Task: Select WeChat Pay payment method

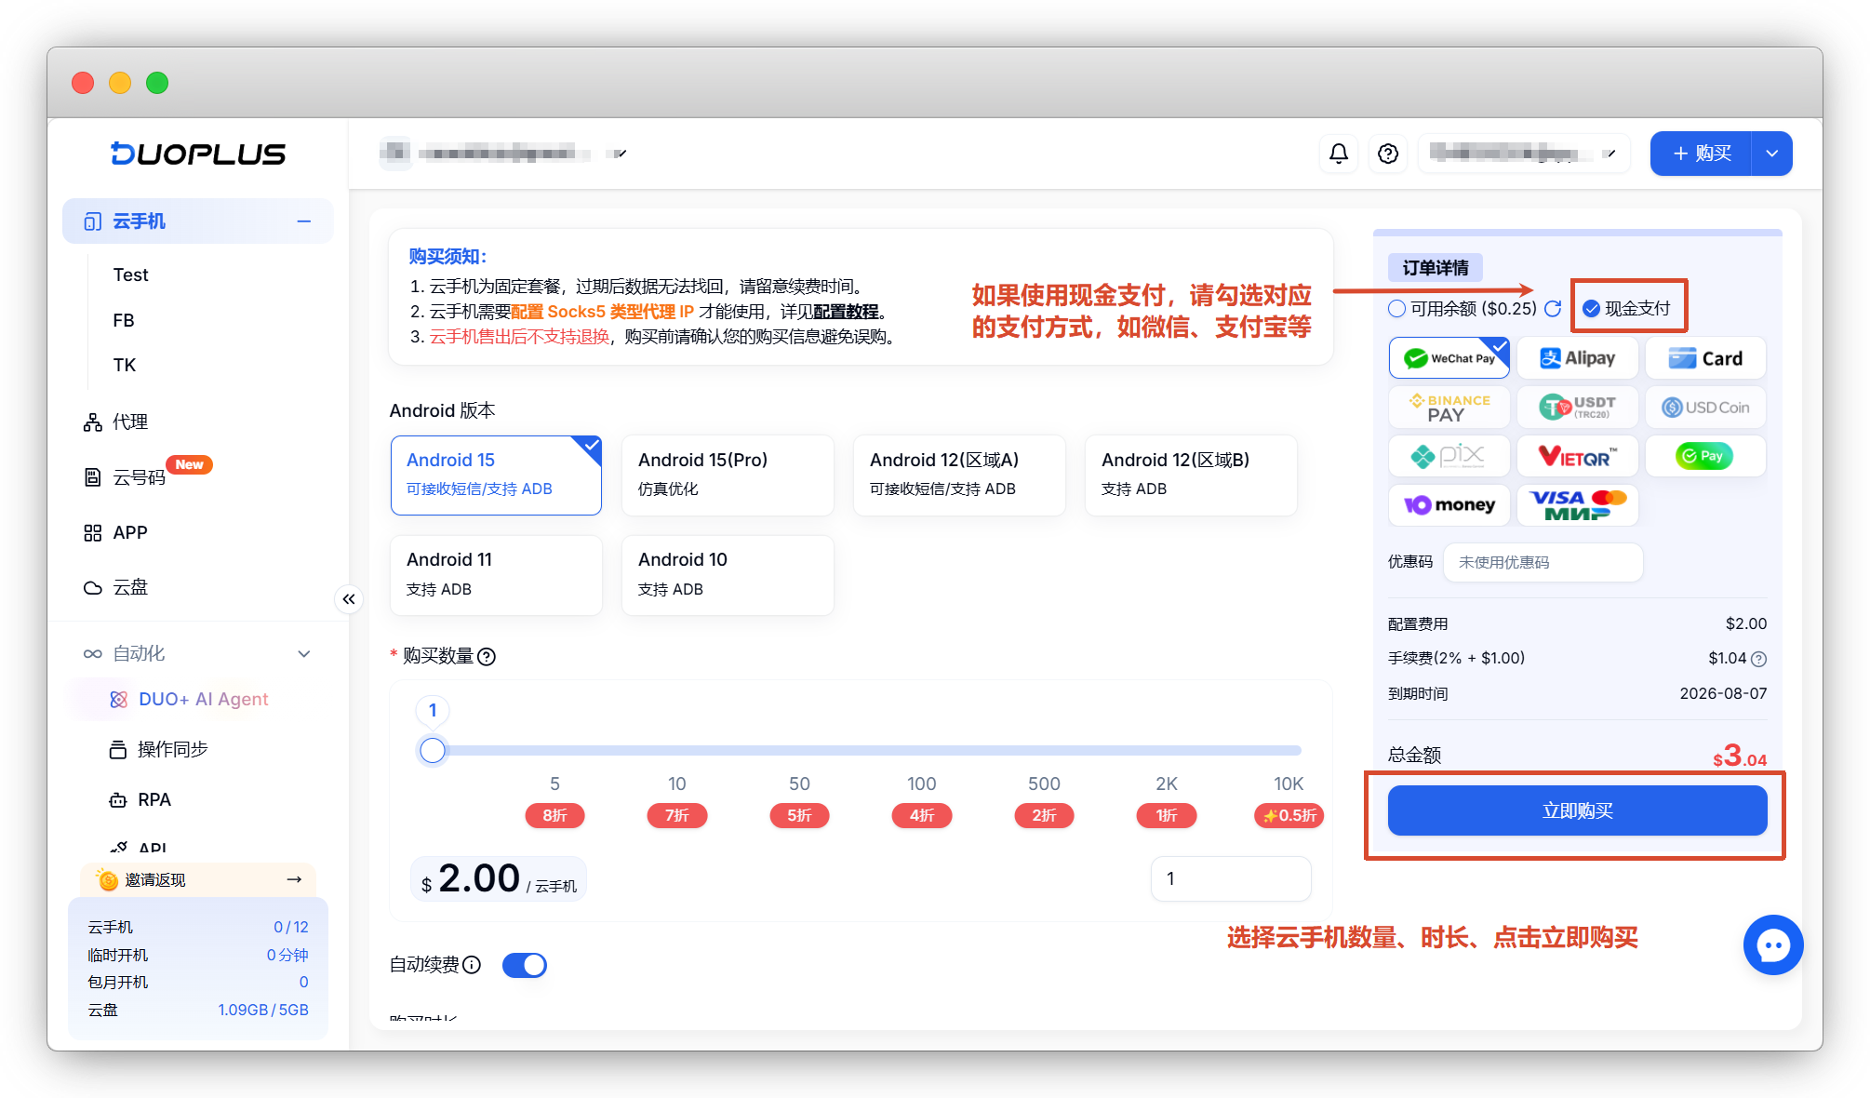Action: click(x=1449, y=358)
